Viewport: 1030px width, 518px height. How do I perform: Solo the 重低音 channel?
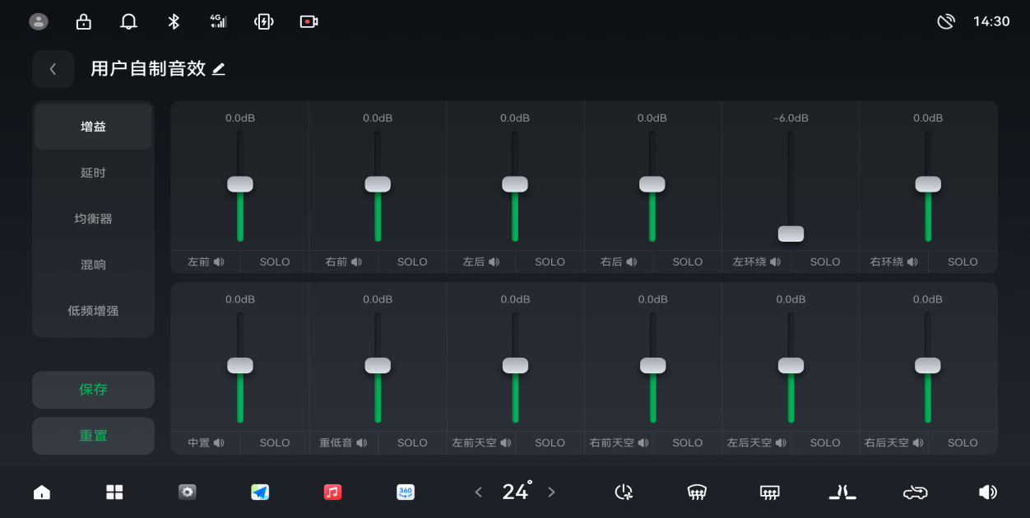tap(412, 442)
